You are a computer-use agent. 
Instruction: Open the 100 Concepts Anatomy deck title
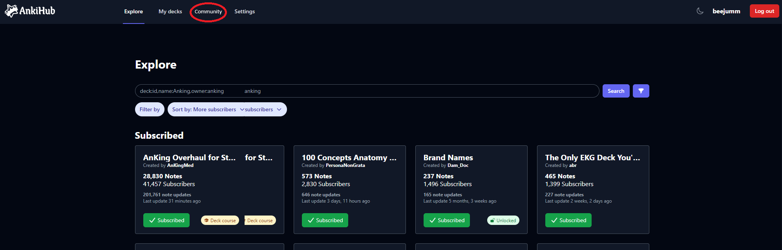pyautogui.click(x=349, y=158)
